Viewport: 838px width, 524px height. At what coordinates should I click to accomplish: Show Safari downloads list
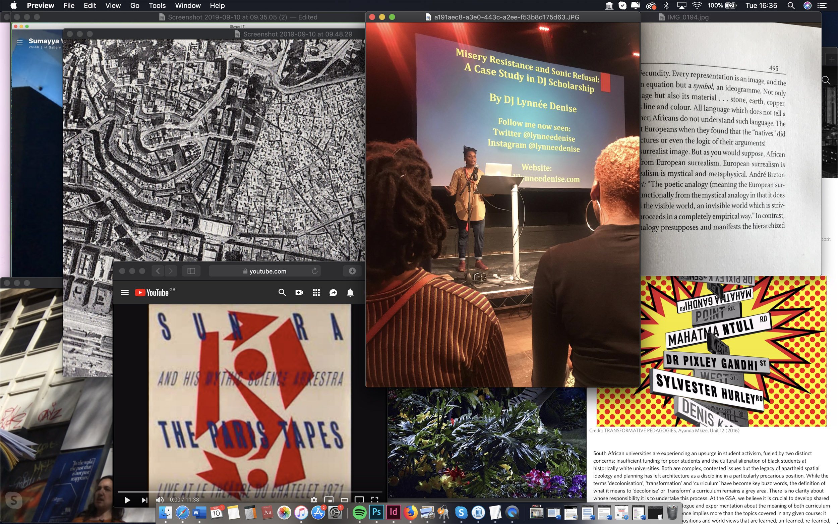(x=352, y=271)
